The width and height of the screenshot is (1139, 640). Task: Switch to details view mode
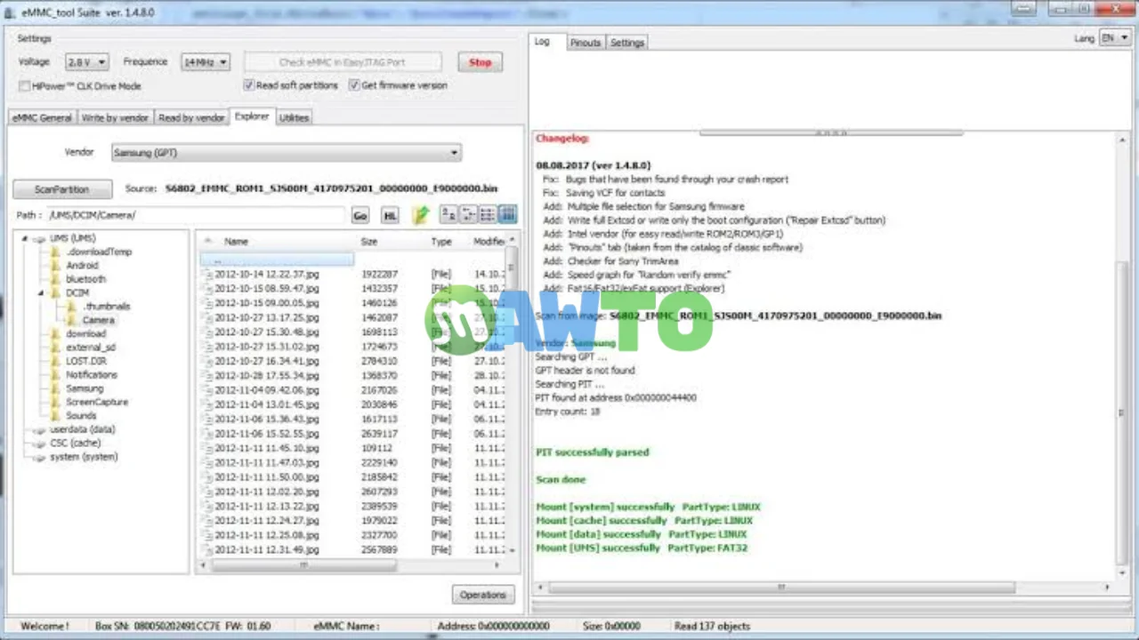pyautogui.click(x=507, y=215)
